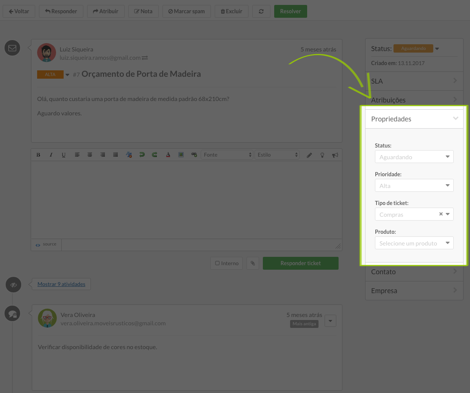470x393 pixels.
Task: Click Luiz's email address
Action: coord(100,58)
